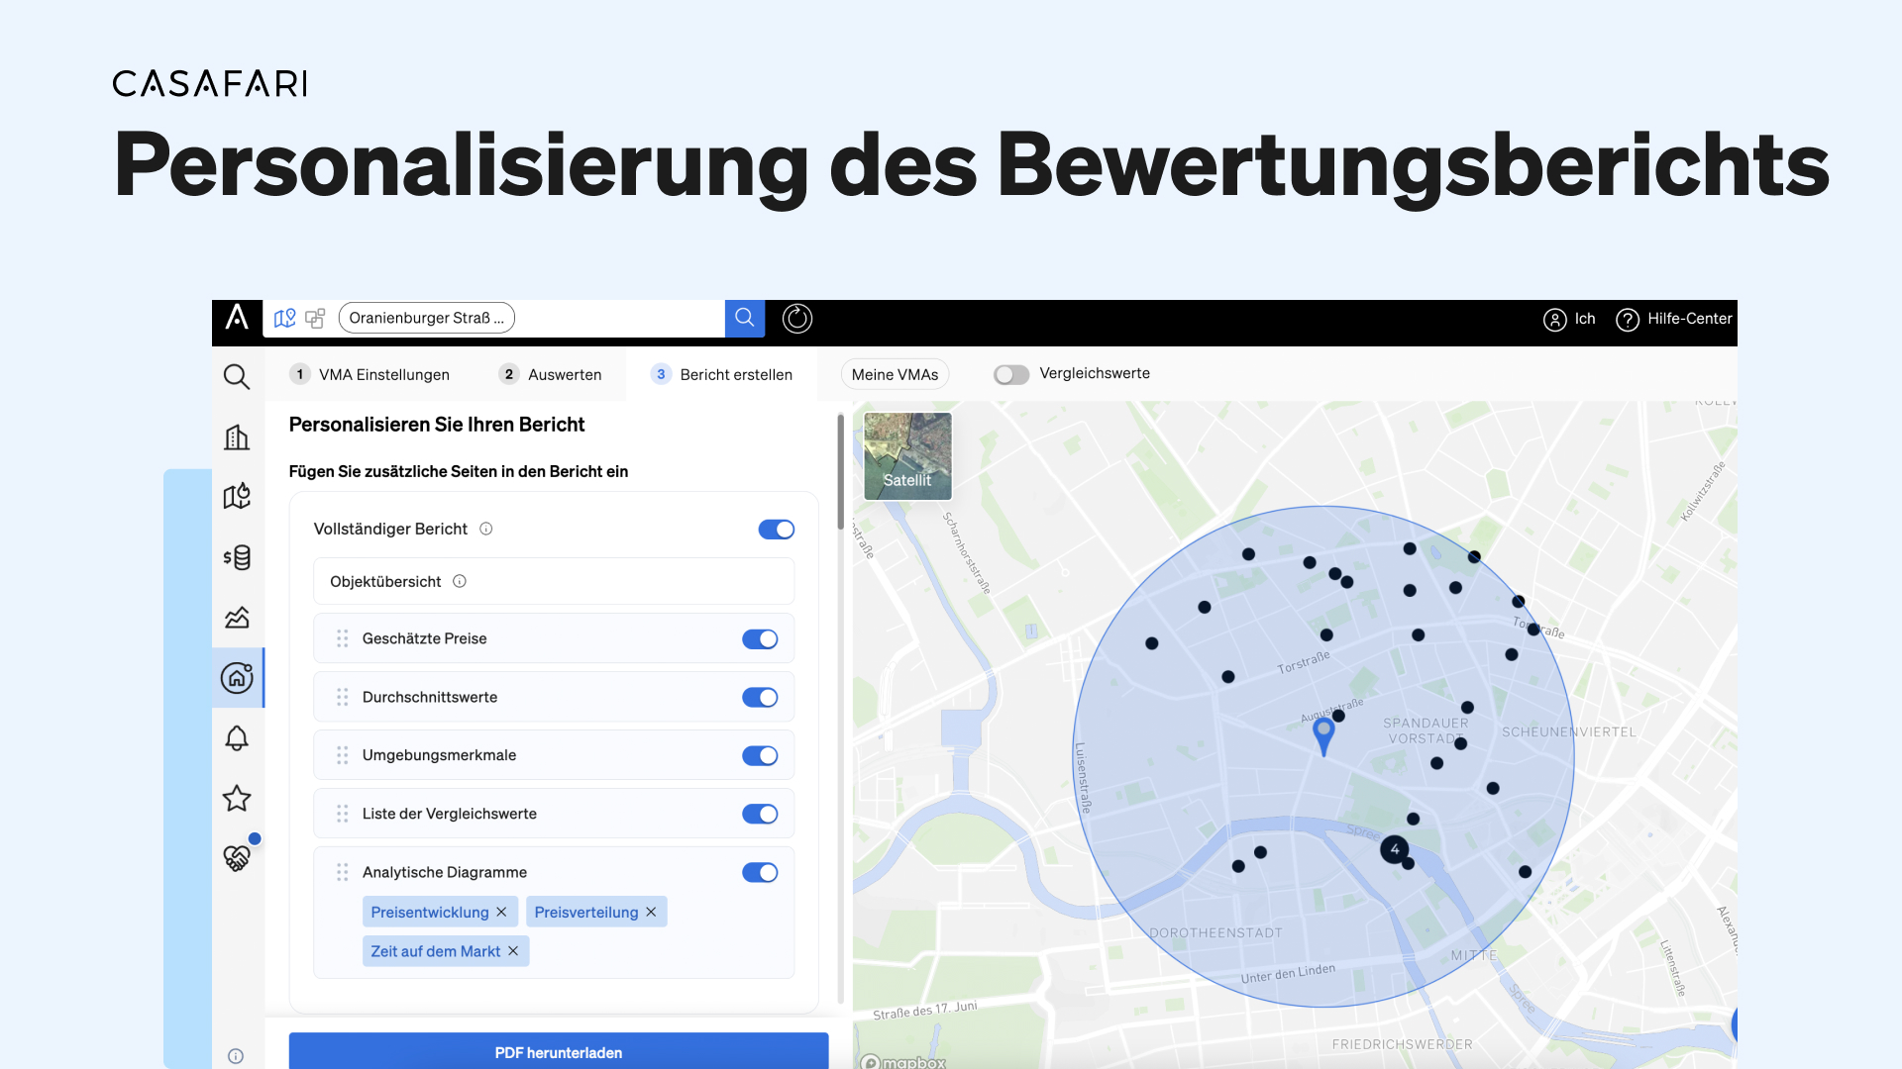Viewport: 1902px width, 1069px height.
Task: Grab drag handle of Geschätzte Preise row
Action: click(x=343, y=638)
